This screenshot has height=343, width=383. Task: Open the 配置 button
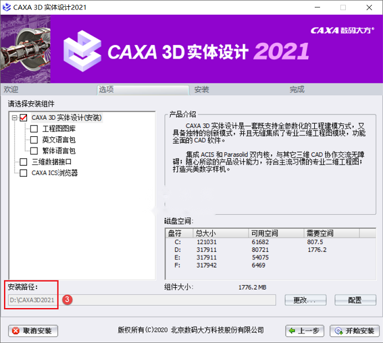click(355, 300)
